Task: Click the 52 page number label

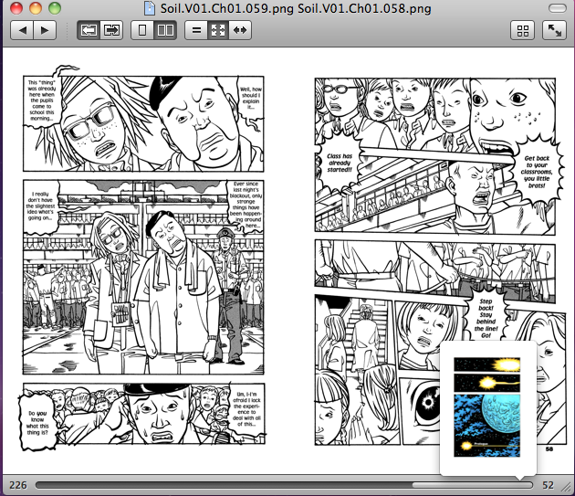Action: coord(549,485)
